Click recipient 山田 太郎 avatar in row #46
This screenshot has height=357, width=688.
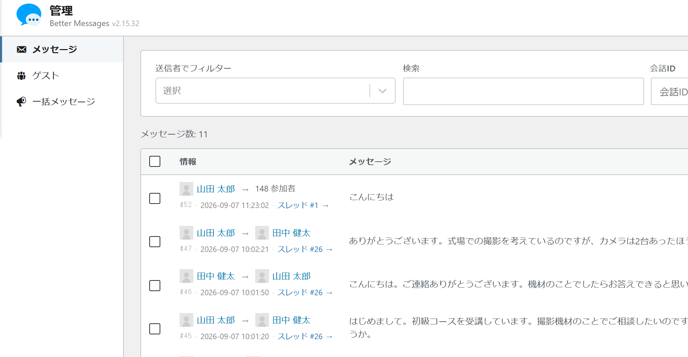tap(262, 276)
